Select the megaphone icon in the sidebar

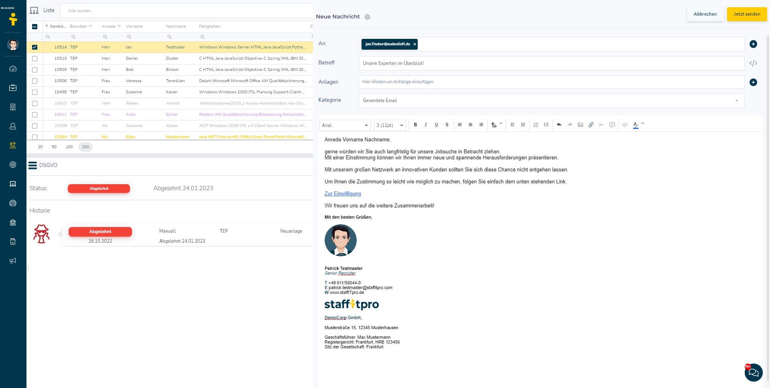(13, 261)
